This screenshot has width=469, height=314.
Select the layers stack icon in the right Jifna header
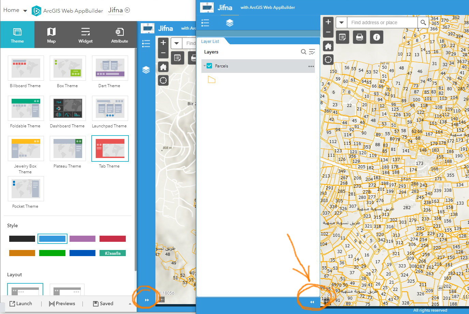tap(230, 23)
